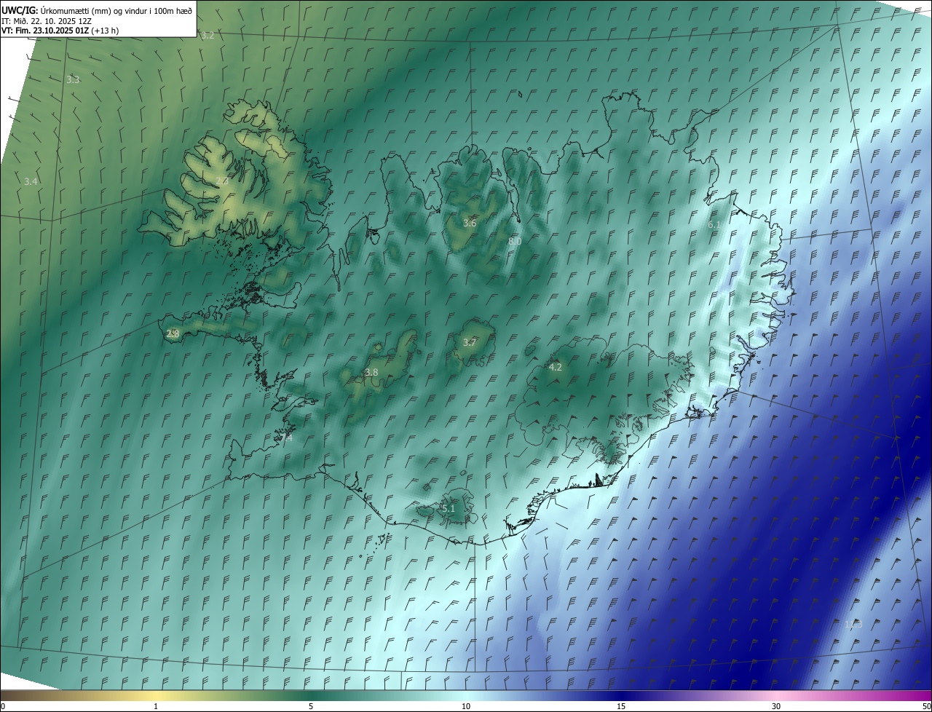Click the 6.1 value in east Iceland
This screenshot has height=712, width=932.
pyautogui.click(x=714, y=225)
